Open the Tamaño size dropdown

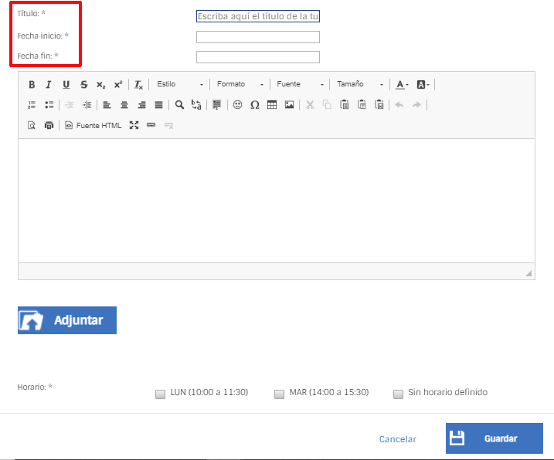pyautogui.click(x=359, y=84)
